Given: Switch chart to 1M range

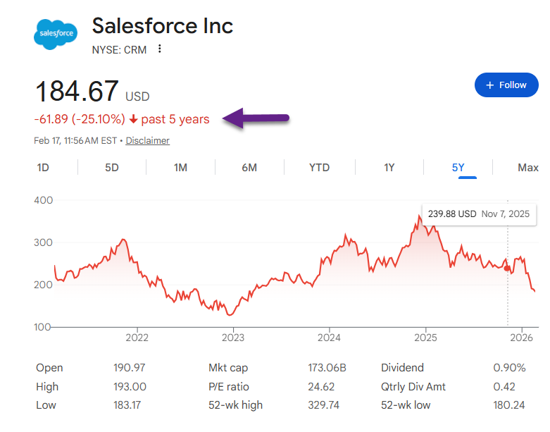Looking at the screenshot, I should pyautogui.click(x=180, y=168).
